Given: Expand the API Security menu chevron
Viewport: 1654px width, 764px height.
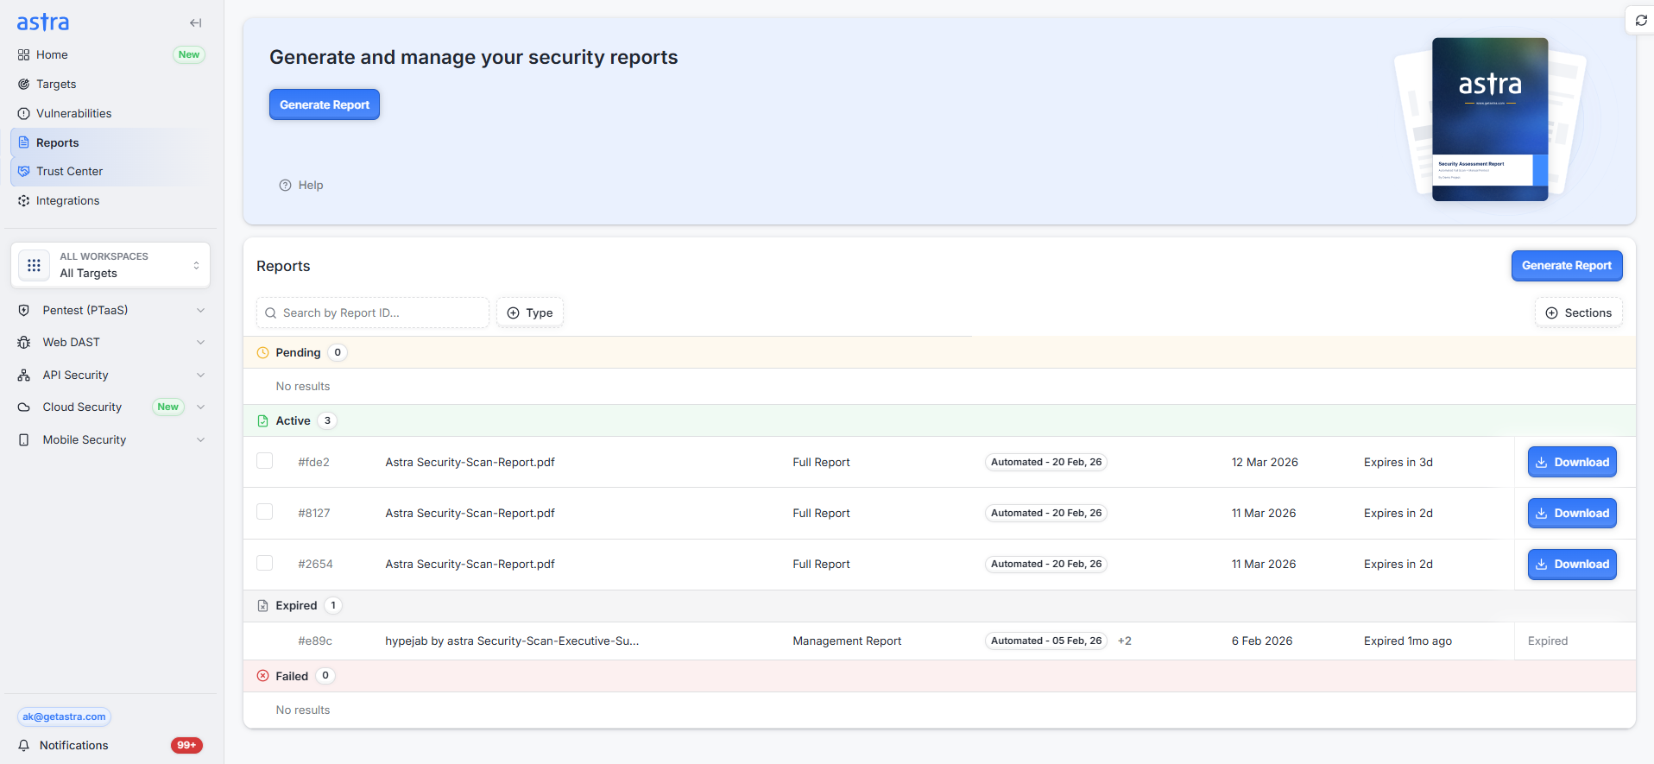Looking at the screenshot, I should pyautogui.click(x=200, y=375).
